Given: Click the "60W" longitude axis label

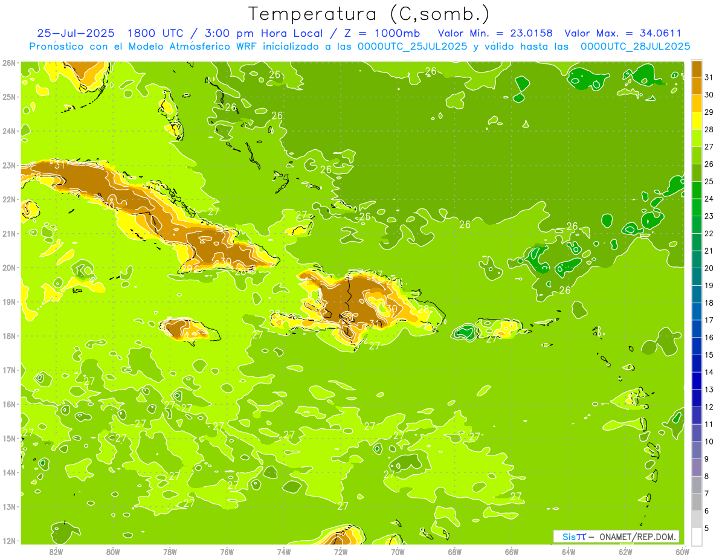Looking at the screenshot, I should coord(682,552).
